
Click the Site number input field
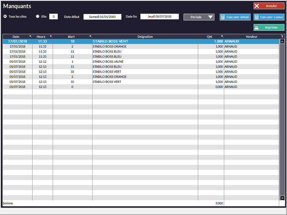click(54, 17)
